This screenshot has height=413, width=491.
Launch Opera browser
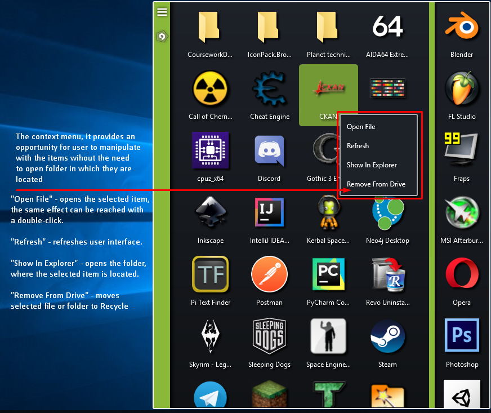[462, 273]
